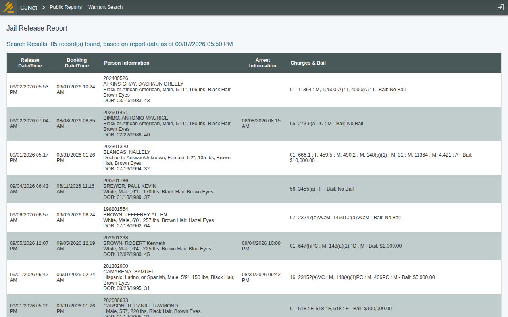Click the Release Date/Time column header
The height and width of the screenshot is (317, 508).
(30, 63)
